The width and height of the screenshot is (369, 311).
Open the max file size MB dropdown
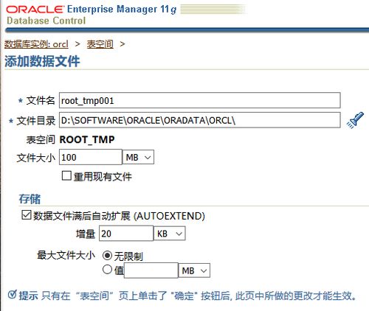(194, 270)
